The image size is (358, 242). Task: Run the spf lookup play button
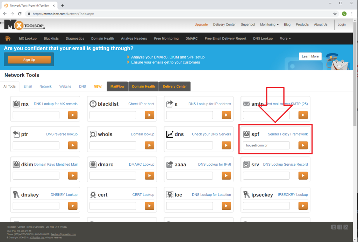click(303, 145)
